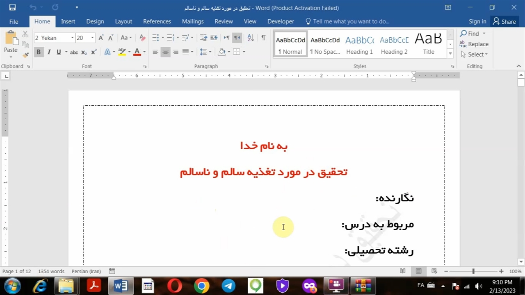This screenshot has width=525, height=295.
Task: Open the font size dropdown
Action: coord(92,38)
